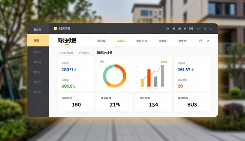Select the left filter tab above the 262.71 card

67,53
